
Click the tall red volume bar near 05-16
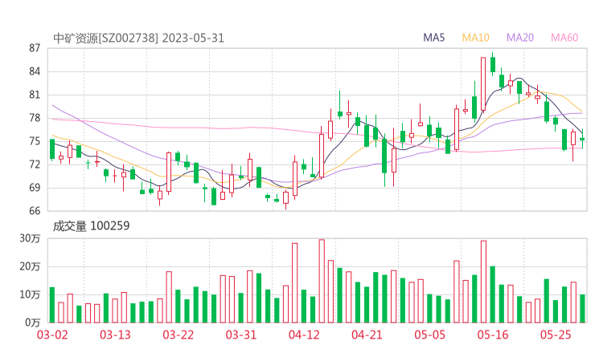click(x=483, y=282)
